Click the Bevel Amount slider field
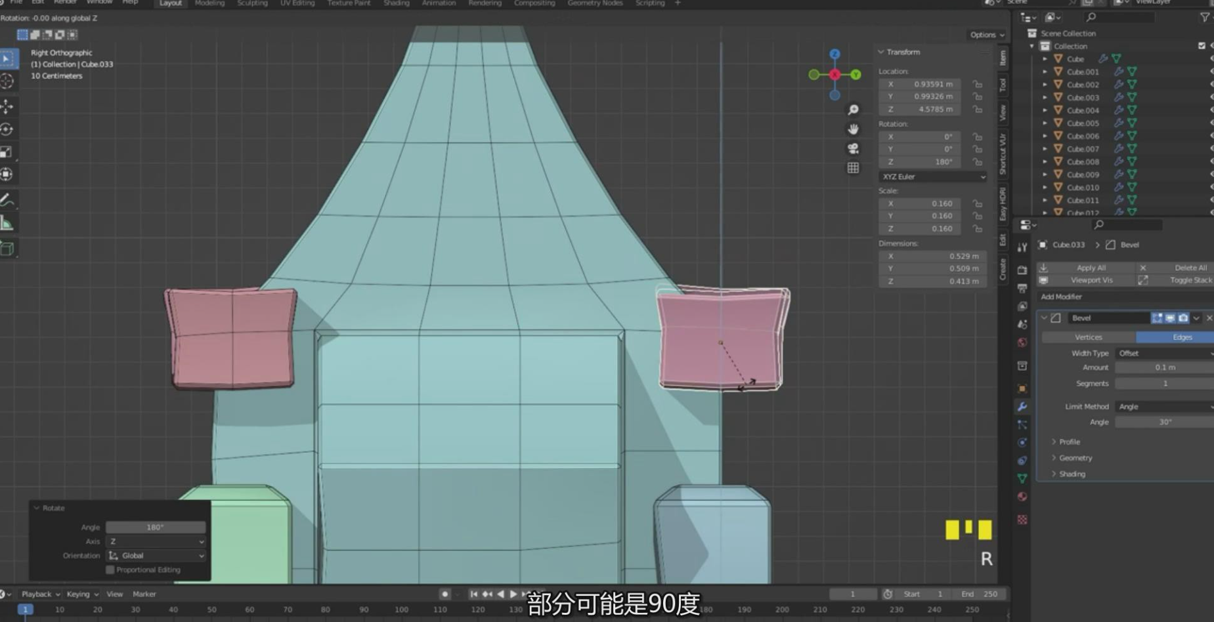The height and width of the screenshot is (622, 1214). pyautogui.click(x=1164, y=367)
